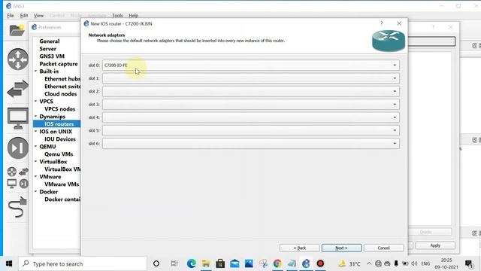Select Cloud nodes tree entry
Screen dimensions: 481x271
click(x=60, y=94)
